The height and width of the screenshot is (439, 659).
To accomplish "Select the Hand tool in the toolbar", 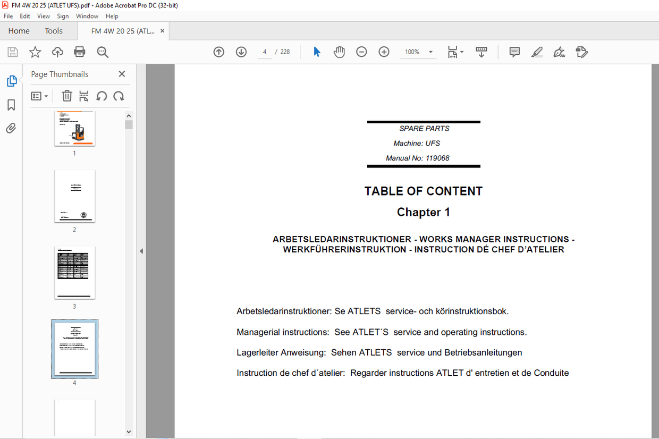I will click(x=339, y=52).
